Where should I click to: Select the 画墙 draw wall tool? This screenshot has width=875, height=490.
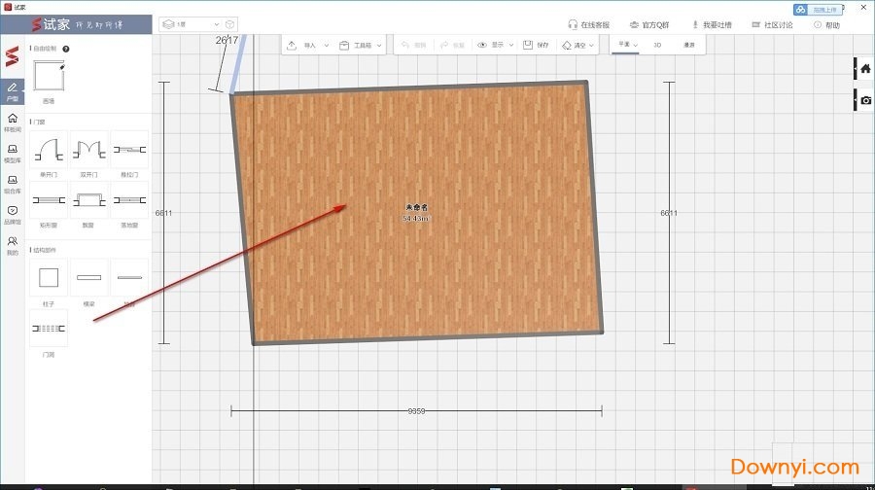coord(49,76)
